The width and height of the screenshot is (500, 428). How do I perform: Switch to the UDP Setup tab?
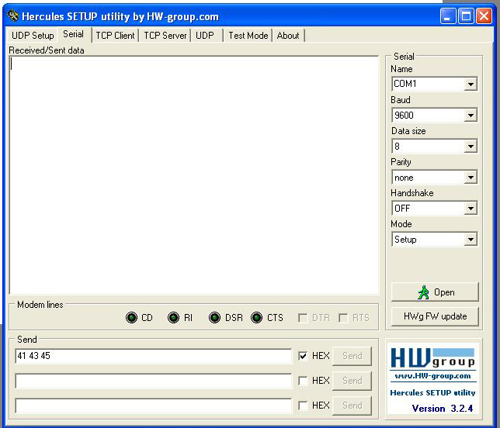(33, 36)
